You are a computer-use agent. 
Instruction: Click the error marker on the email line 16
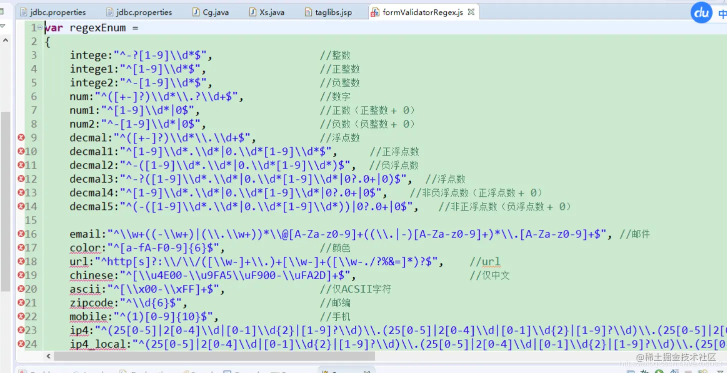pyautogui.click(x=21, y=233)
